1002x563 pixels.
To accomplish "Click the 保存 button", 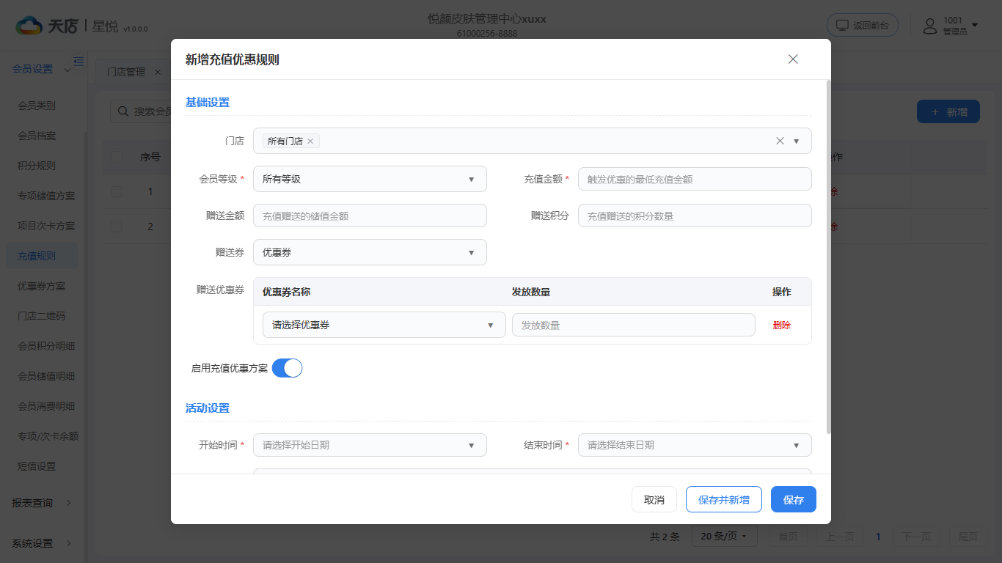I will pyautogui.click(x=794, y=499).
